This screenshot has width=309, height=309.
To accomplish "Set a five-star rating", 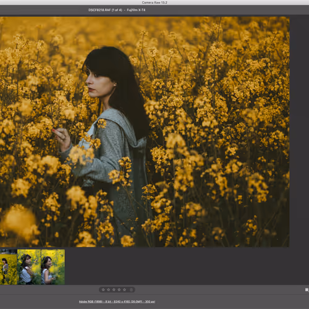I will point(124,290).
